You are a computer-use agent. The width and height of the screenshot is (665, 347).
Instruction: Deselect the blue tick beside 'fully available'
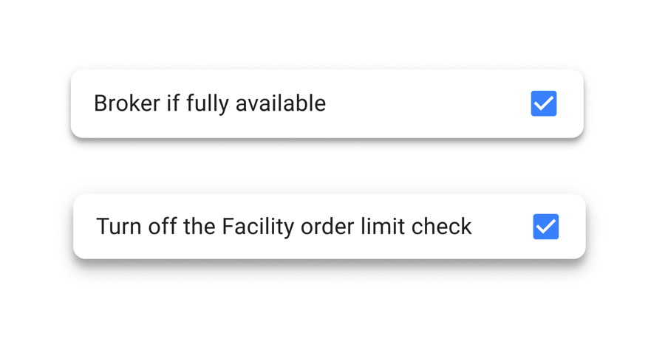[544, 103]
